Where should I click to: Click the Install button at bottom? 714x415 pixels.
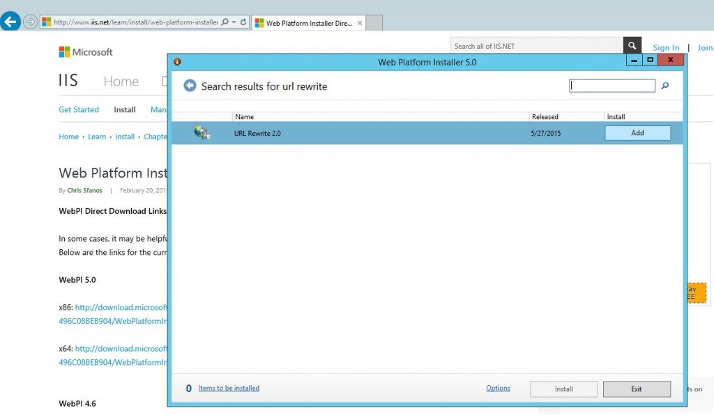(563, 389)
